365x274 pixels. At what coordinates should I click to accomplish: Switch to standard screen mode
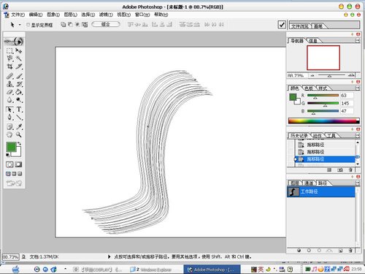click(x=8, y=174)
